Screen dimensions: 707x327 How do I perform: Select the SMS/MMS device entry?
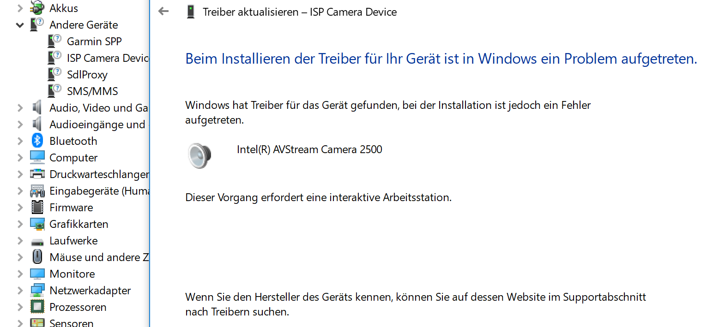tap(92, 91)
